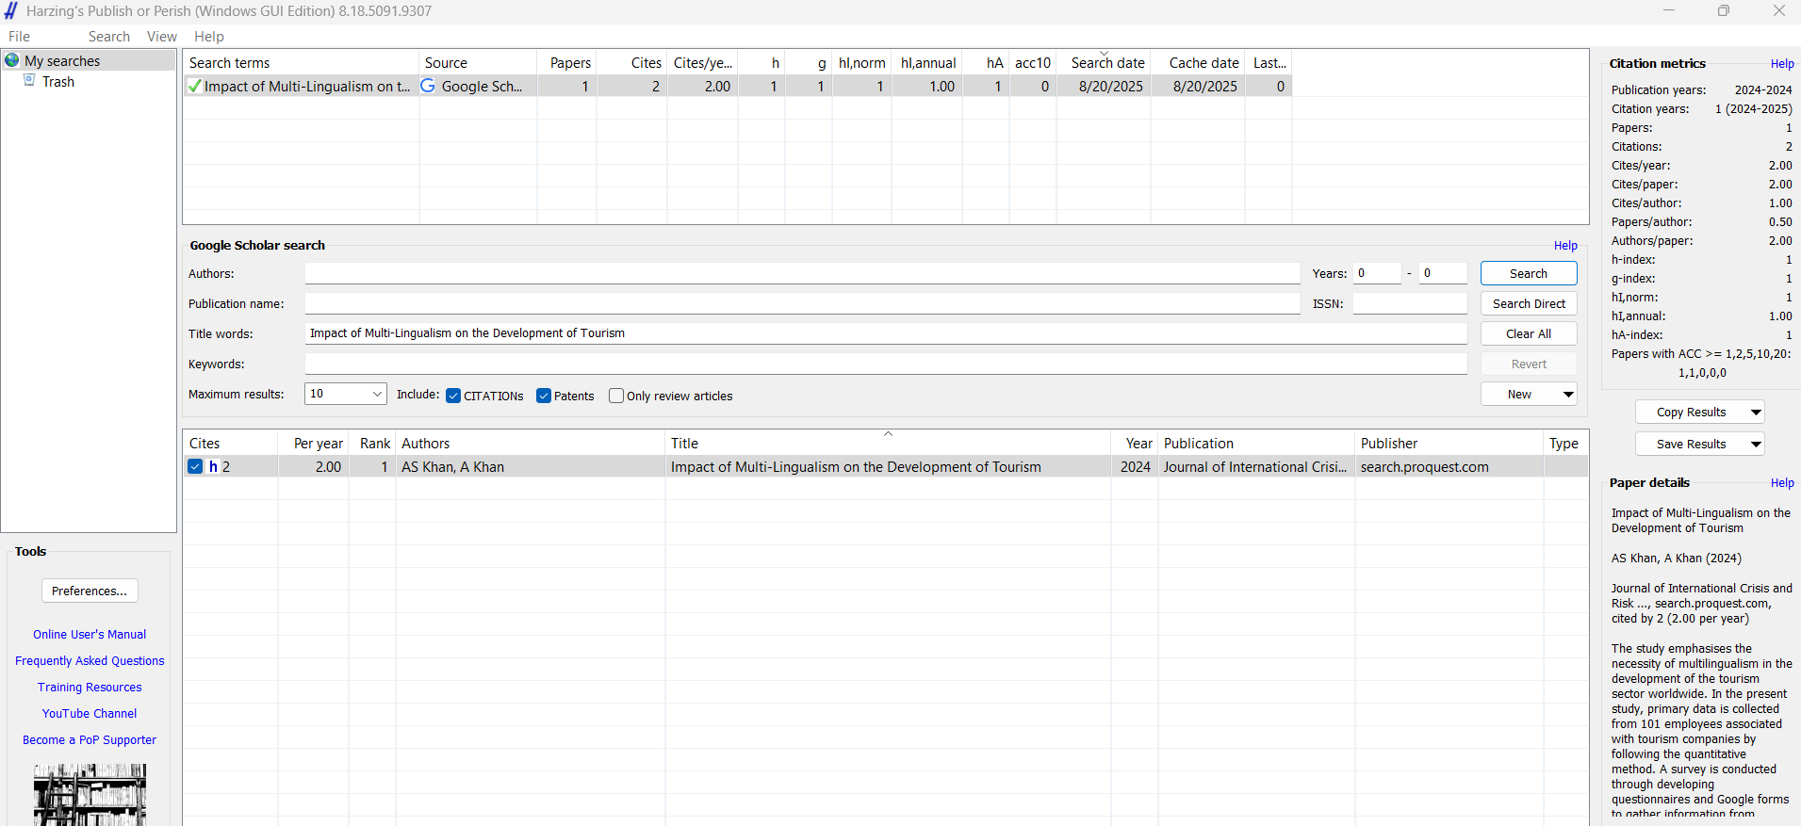This screenshot has width=1801, height=826.
Task: Sort results by Publication column header
Action: coord(1256,443)
